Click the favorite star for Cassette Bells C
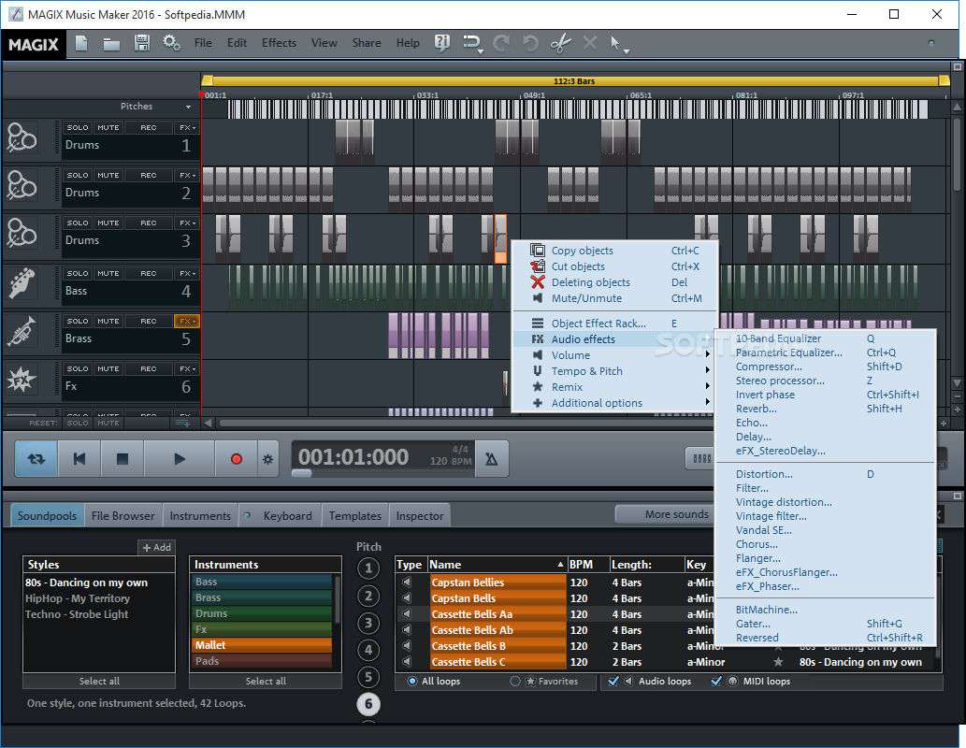Viewport: 966px width, 748px height. tap(779, 662)
